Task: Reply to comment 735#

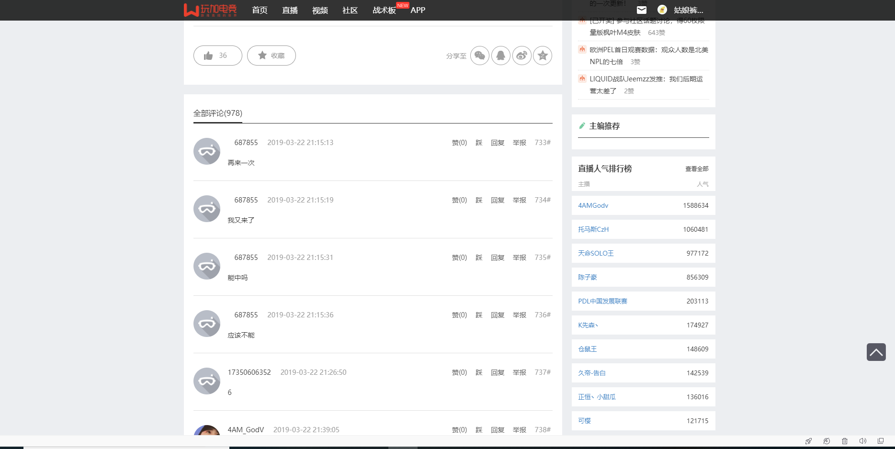Action: (x=498, y=258)
